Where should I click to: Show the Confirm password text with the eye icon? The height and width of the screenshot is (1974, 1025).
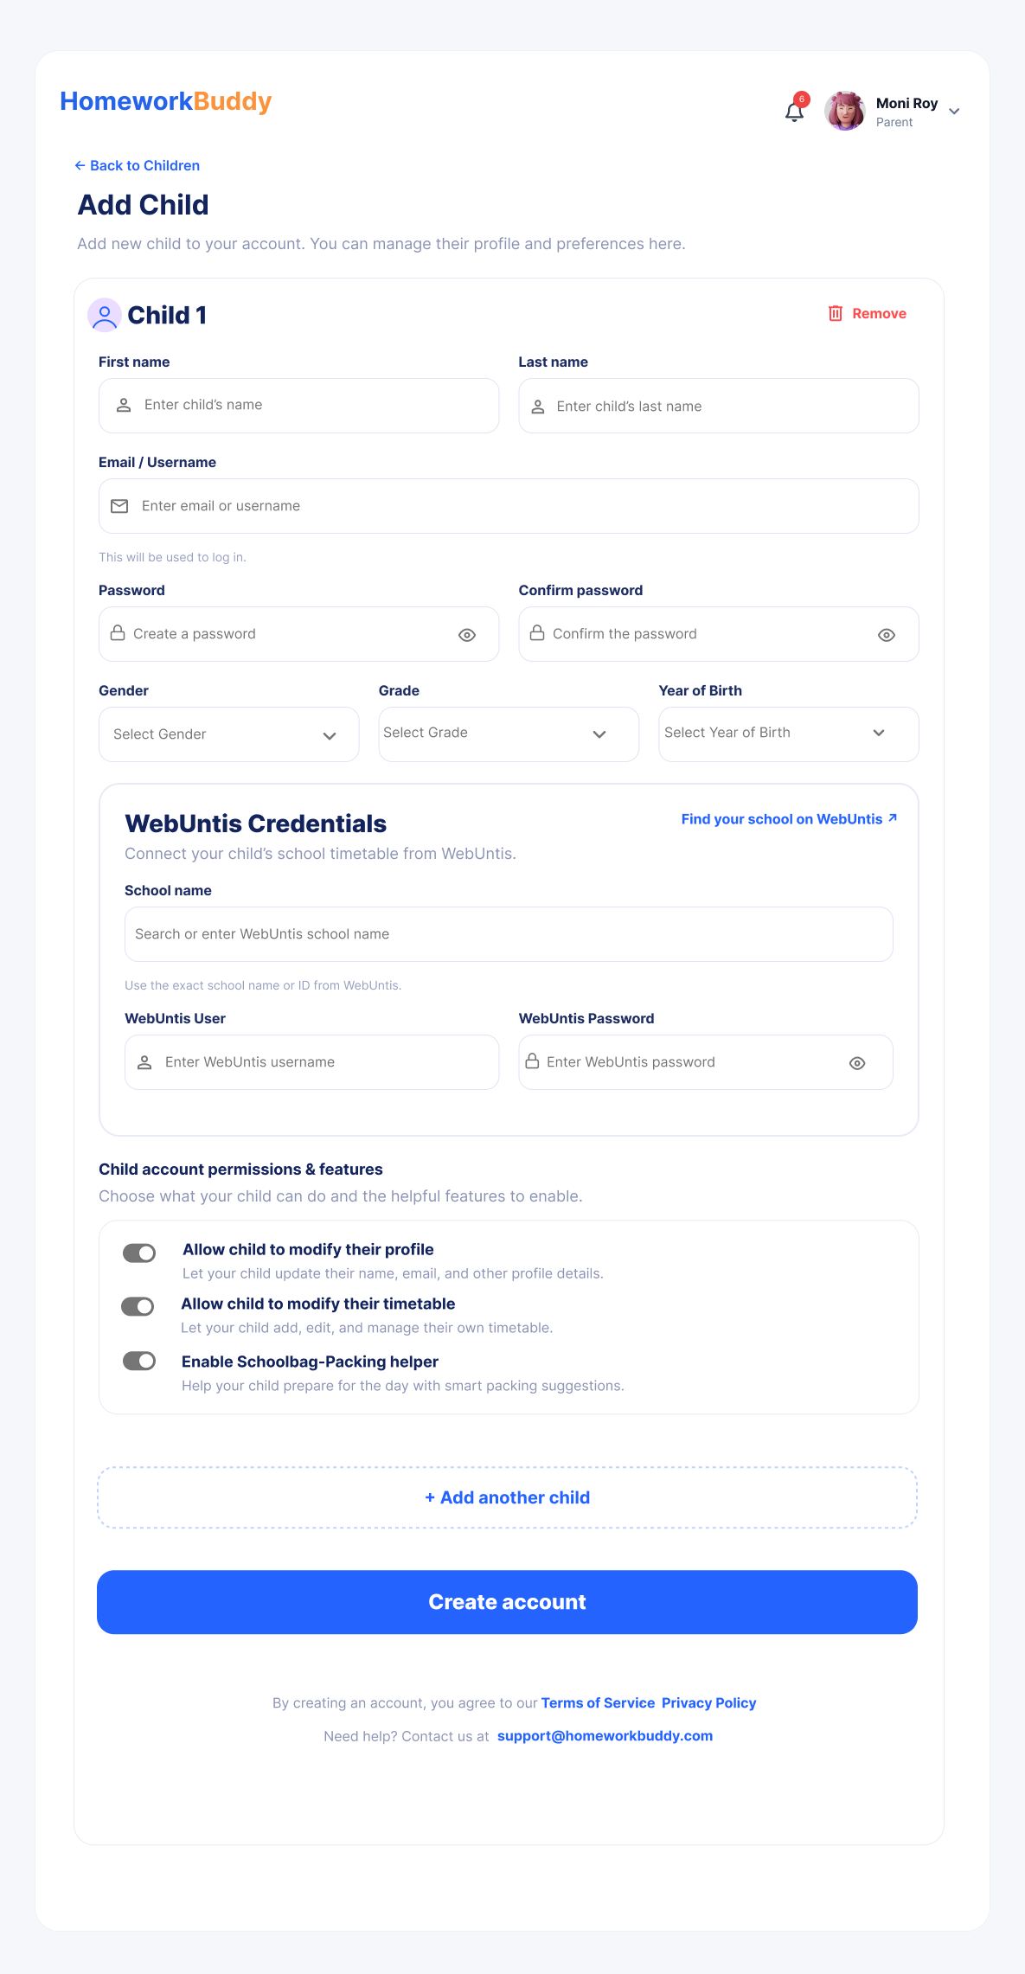(887, 635)
